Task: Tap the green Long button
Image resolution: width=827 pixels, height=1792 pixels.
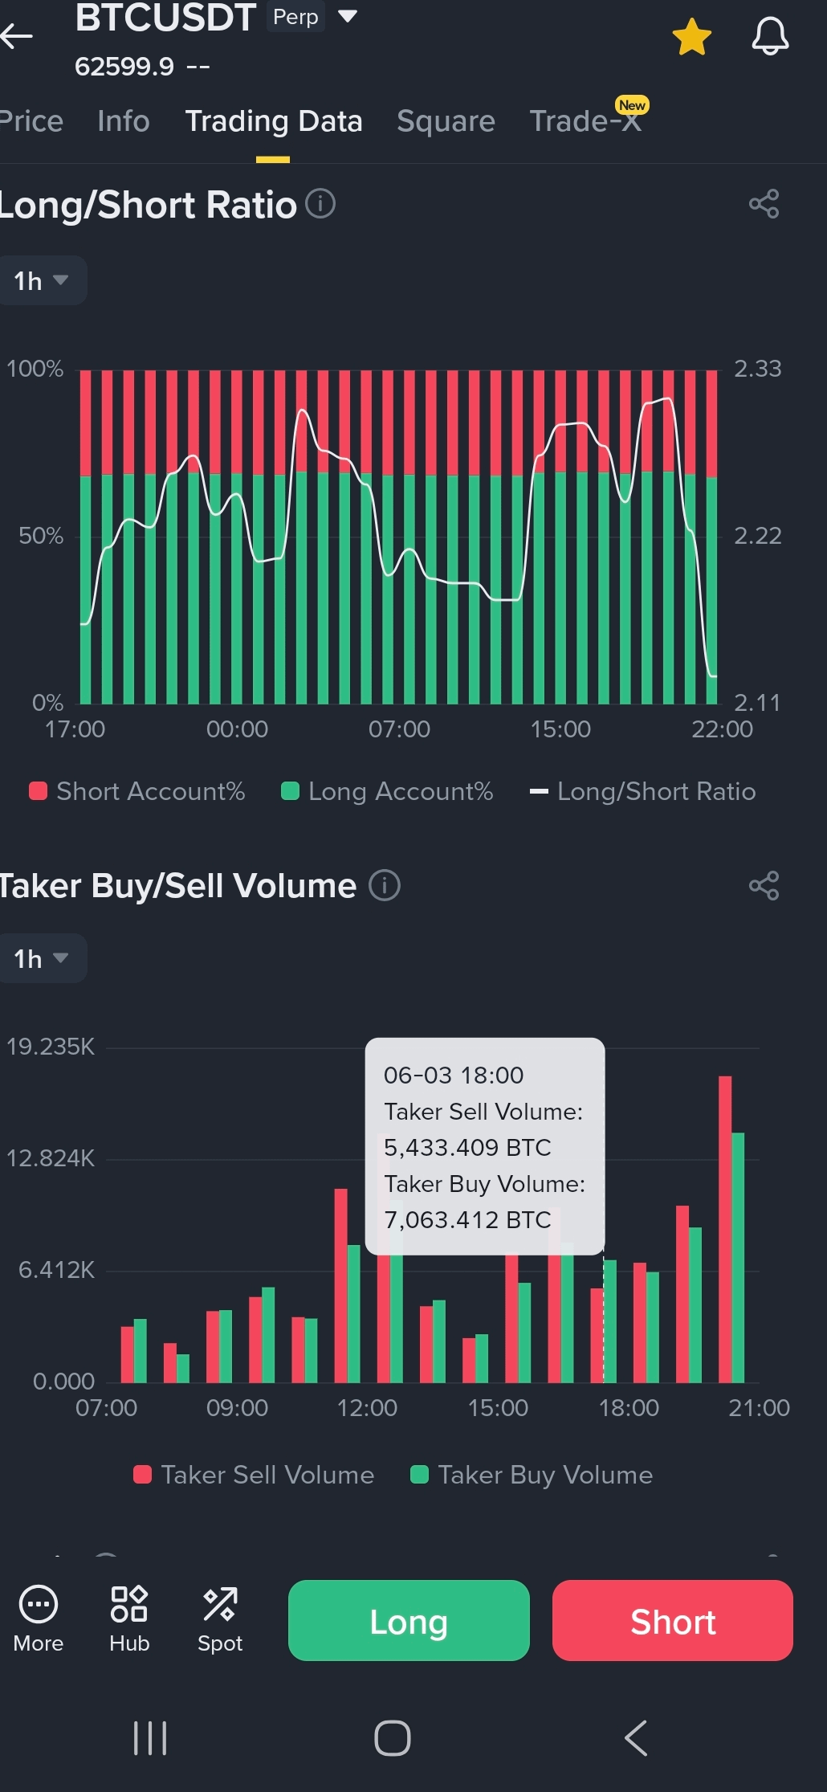Action: click(409, 1620)
